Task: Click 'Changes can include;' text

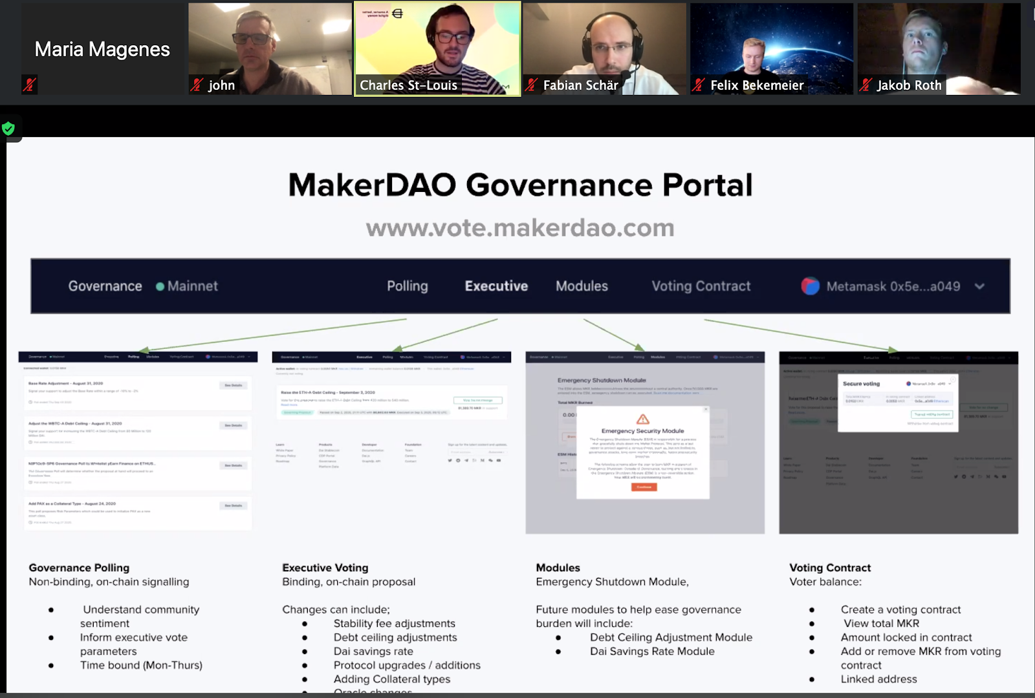Action: click(x=336, y=609)
